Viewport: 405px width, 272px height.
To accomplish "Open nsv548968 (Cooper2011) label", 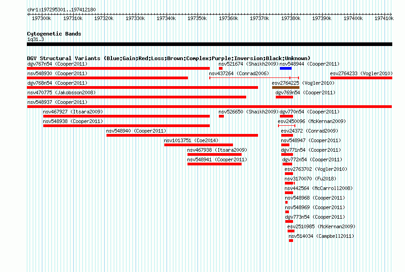I will click(315, 198).
